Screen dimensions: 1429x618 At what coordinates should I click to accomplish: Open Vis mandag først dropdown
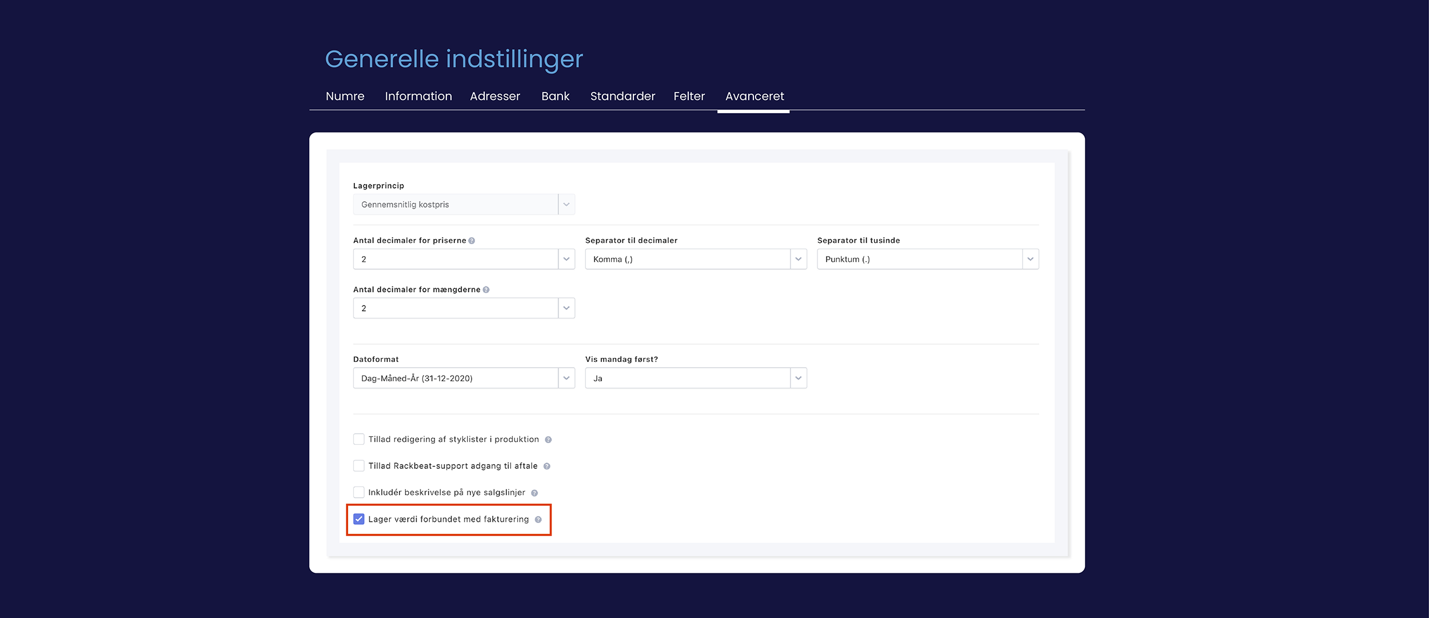tap(696, 378)
